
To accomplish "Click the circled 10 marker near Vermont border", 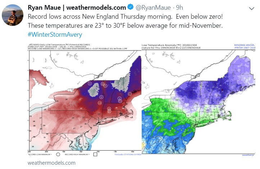I will (102, 83).
